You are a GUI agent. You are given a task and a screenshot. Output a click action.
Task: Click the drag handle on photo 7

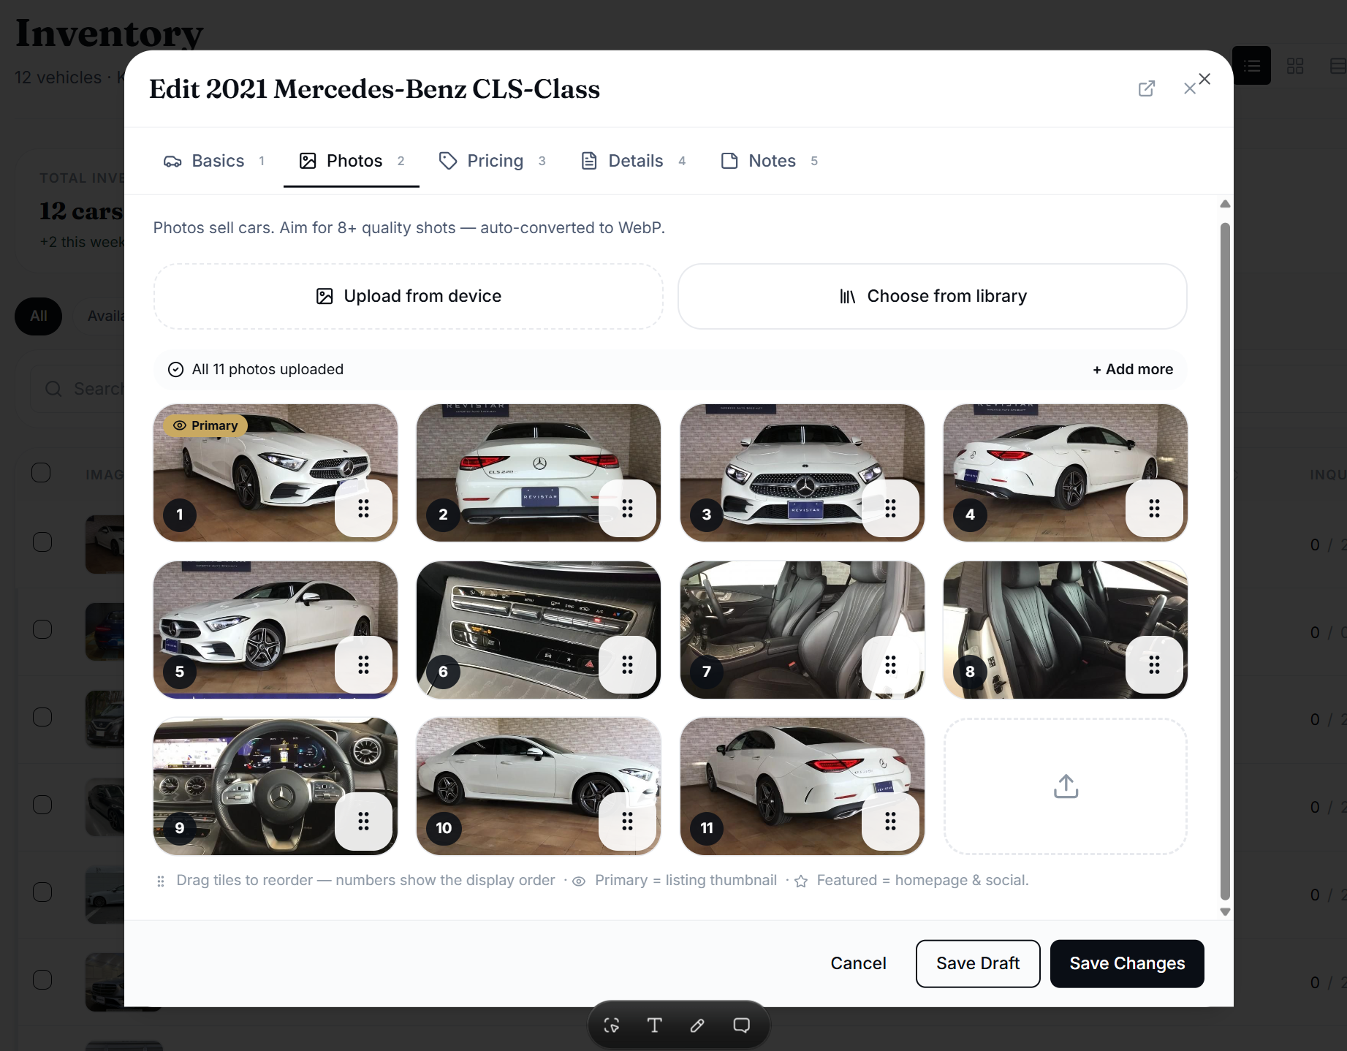[x=890, y=664]
